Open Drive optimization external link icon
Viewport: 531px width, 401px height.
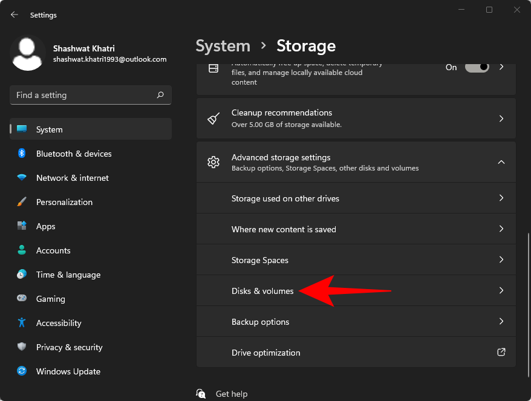[501, 352]
